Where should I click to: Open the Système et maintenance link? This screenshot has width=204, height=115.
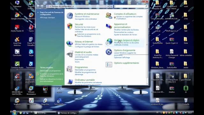click(x=87, y=14)
